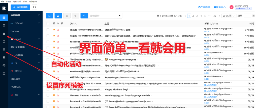Screen dimensions: 258x108
Task: Click the headset support sidebar icon
Action: [4, 65]
